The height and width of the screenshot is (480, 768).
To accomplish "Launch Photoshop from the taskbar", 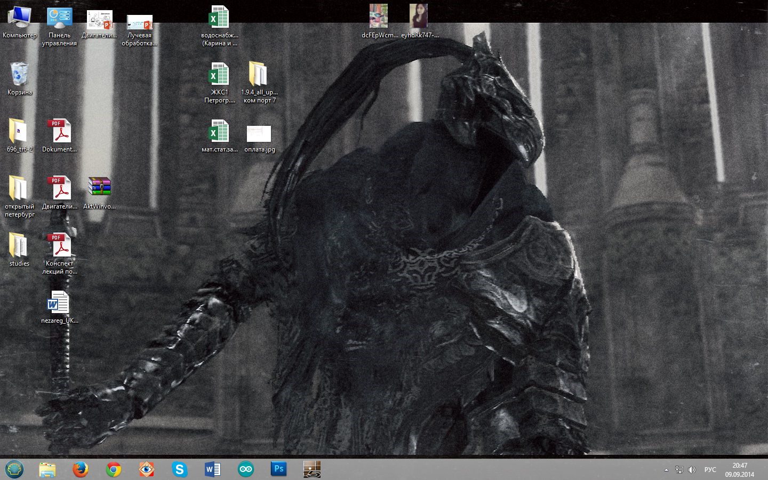I will pyautogui.click(x=279, y=469).
